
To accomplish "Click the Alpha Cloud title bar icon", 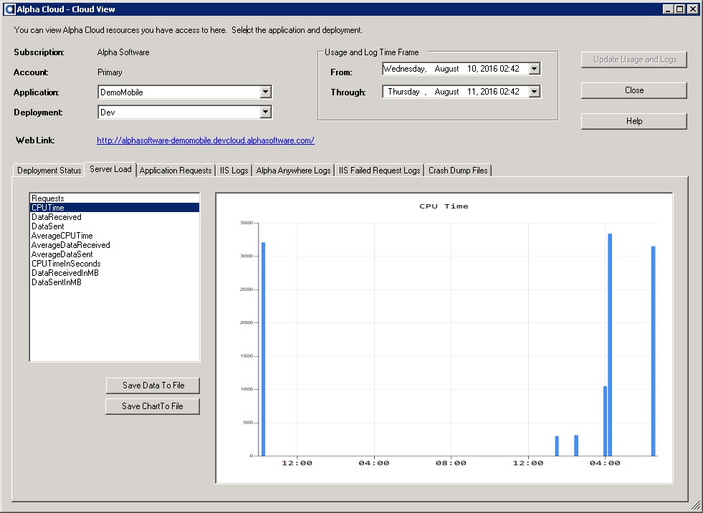I will [9, 9].
